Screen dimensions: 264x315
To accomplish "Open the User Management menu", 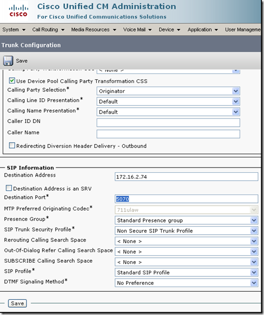I will [243, 30].
